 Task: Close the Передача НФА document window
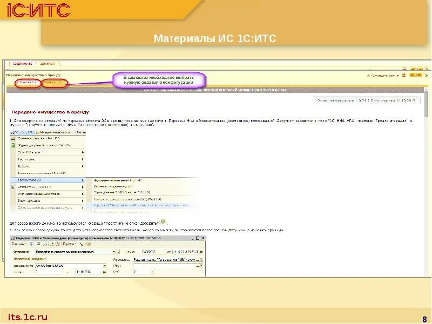point(203,238)
